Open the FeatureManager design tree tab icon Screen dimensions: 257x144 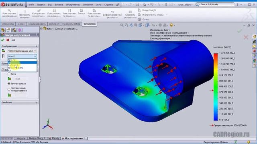pos(3,30)
